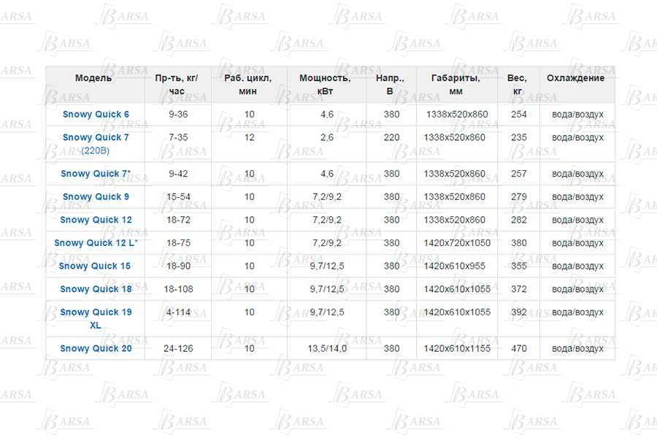Open the Snowy Quick 6 model link
The image size is (657, 438).
(x=96, y=115)
